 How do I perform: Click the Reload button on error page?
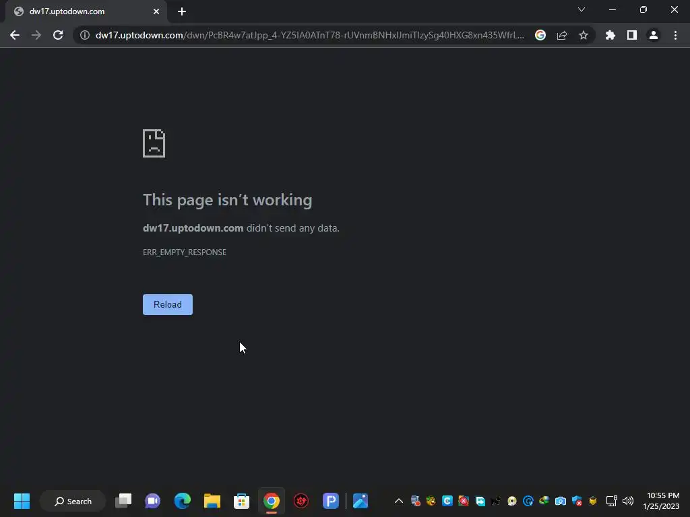coord(168,304)
